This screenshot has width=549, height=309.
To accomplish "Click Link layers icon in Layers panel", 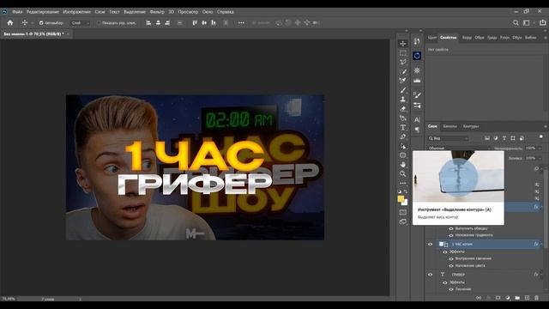I will [x=479, y=298].
